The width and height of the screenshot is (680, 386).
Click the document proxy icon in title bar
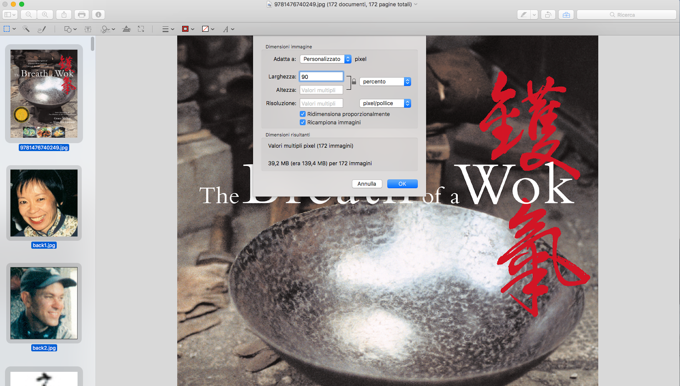269,4
